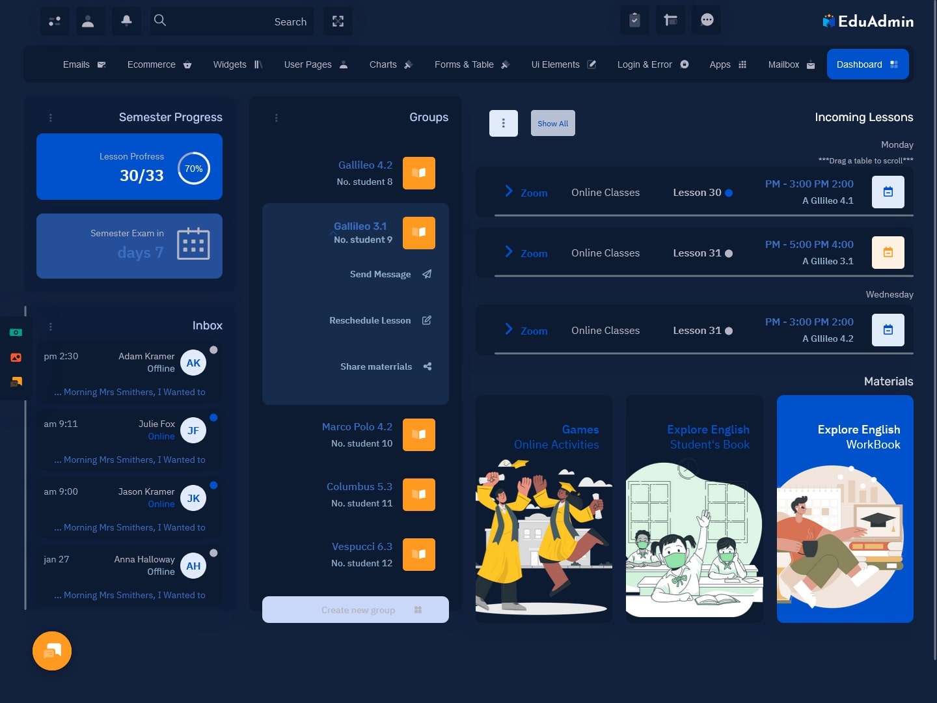Click the 70% lesson progress ring
Image resolution: width=937 pixels, height=703 pixels.
(194, 168)
